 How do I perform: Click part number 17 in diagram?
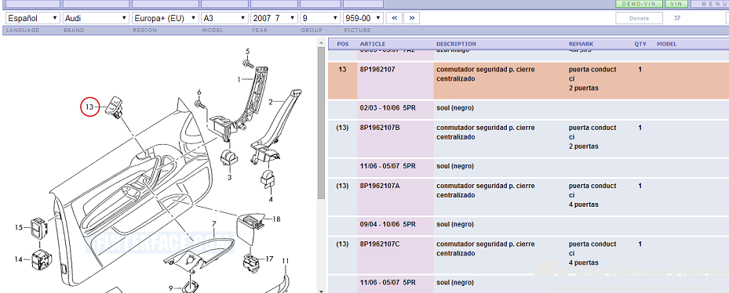click(x=269, y=259)
